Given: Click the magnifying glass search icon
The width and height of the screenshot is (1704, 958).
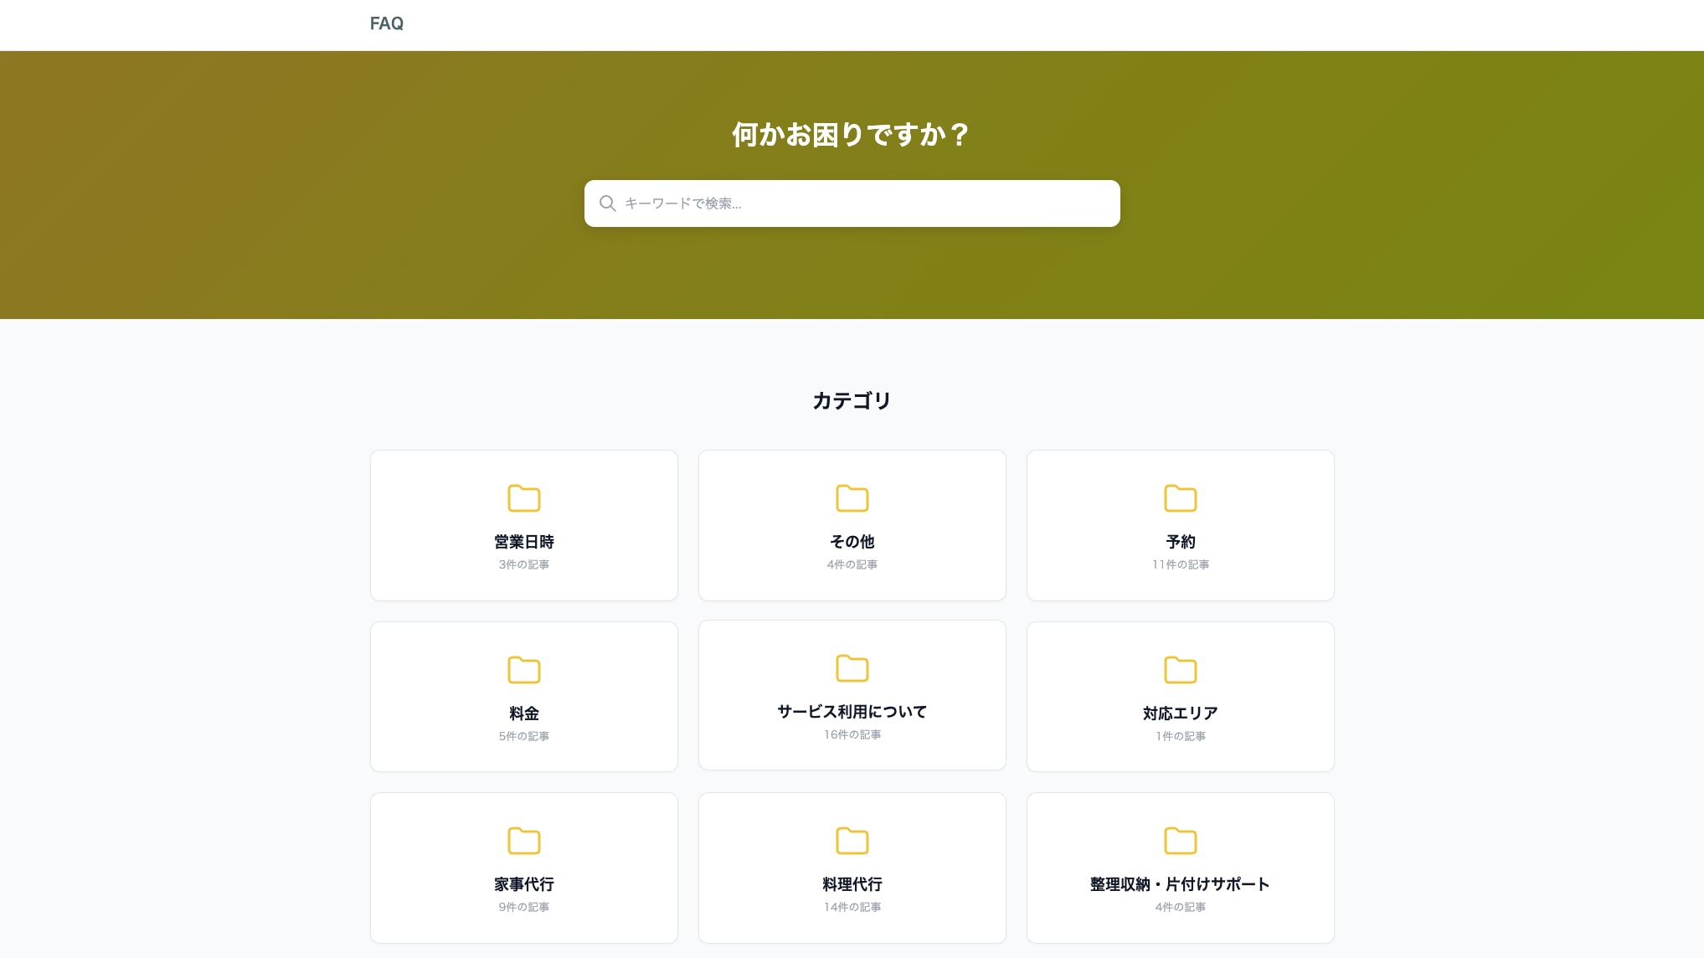Looking at the screenshot, I should 607,203.
